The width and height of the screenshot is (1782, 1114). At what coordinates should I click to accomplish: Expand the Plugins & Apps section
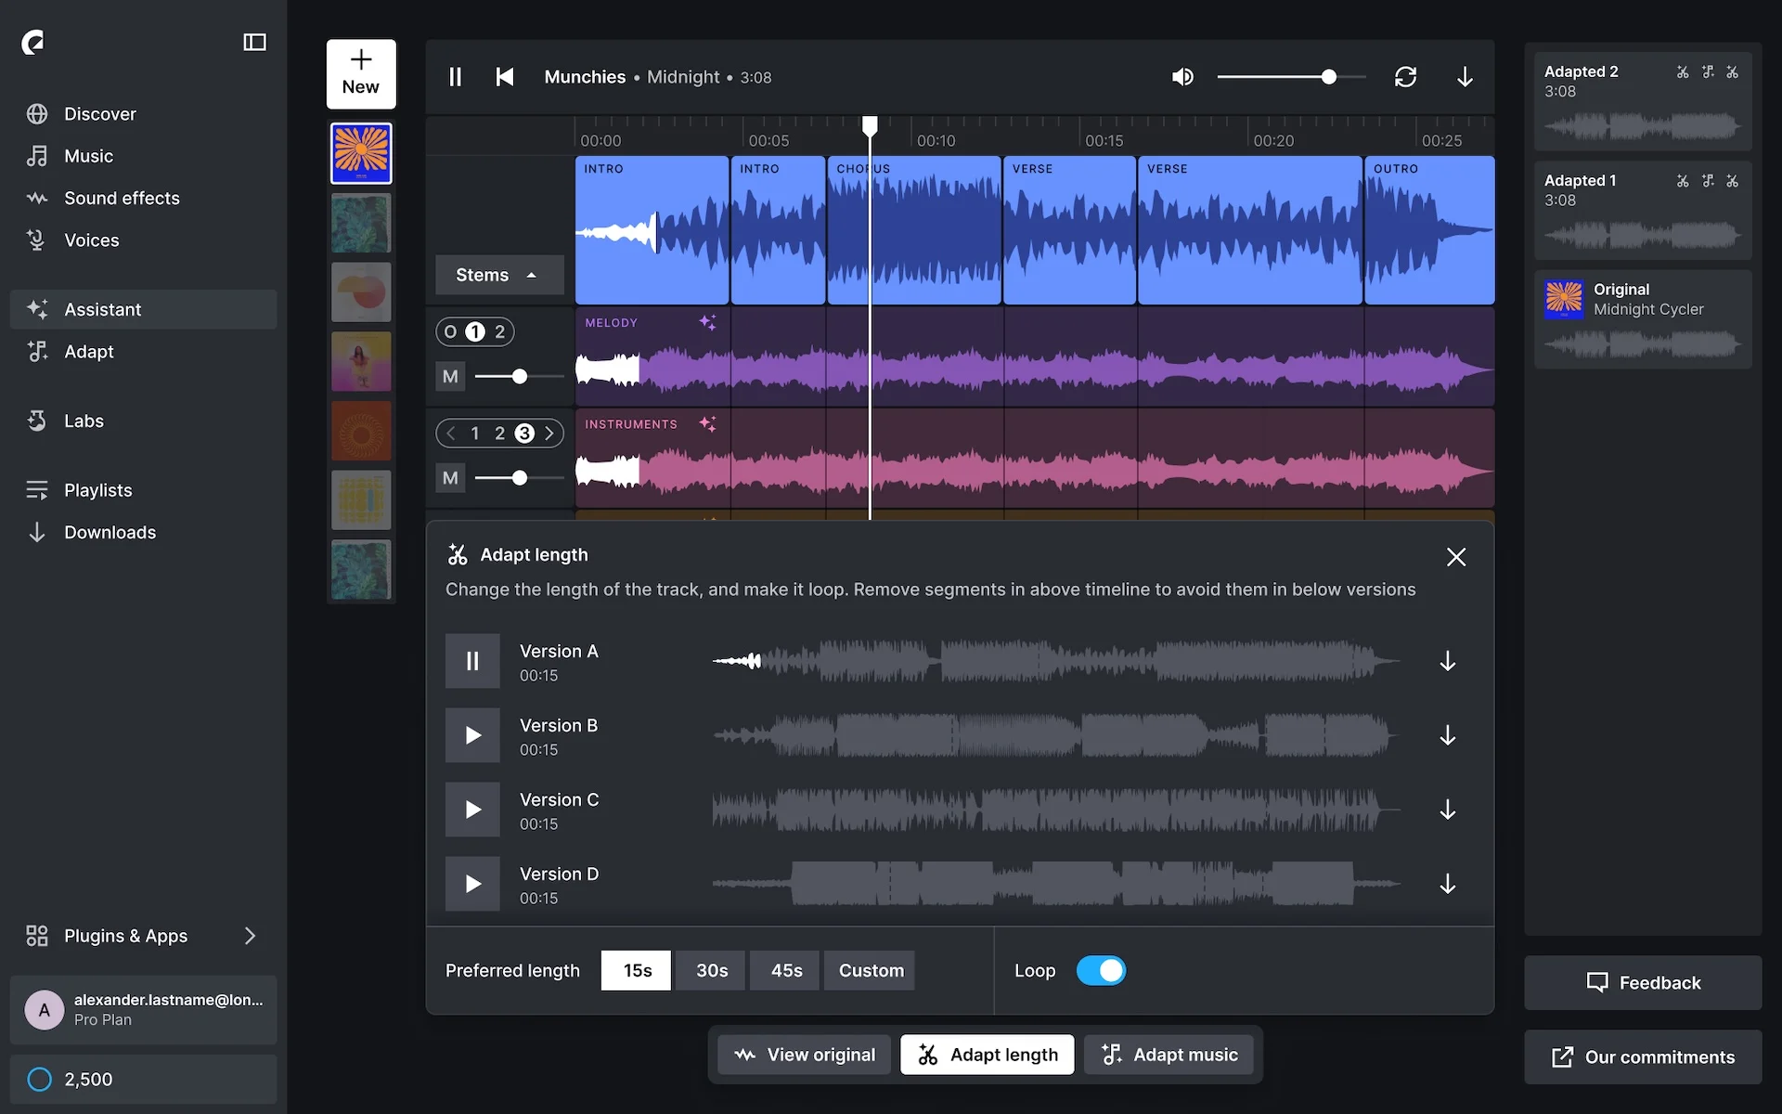(250, 936)
